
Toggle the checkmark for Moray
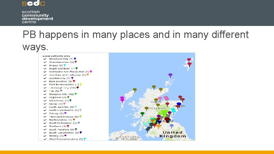pyautogui.click(x=45, y=104)
